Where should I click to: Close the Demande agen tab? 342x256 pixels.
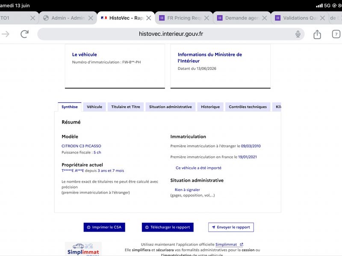265,18
